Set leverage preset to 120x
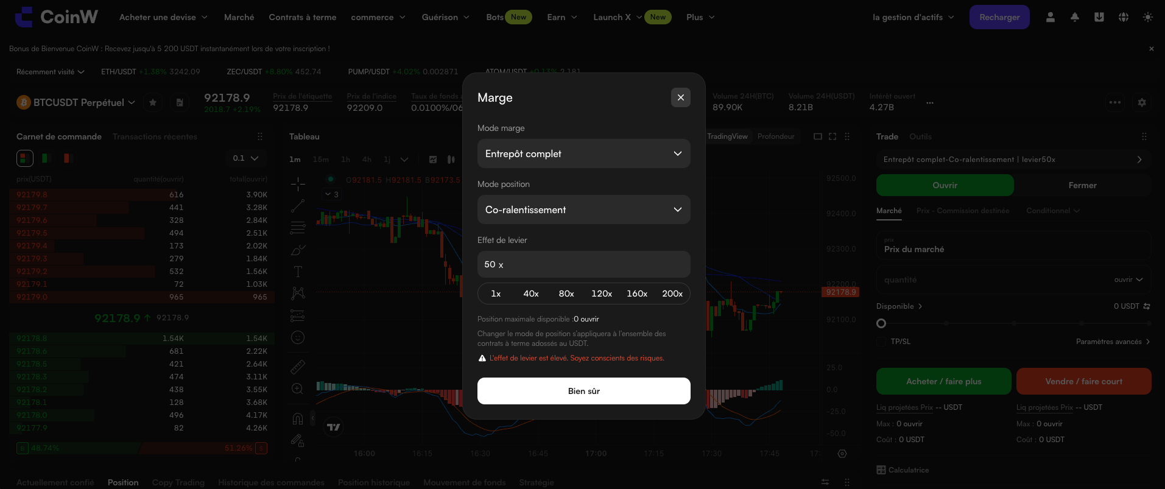Viewport: 1165px width, 489px height. 602,294
